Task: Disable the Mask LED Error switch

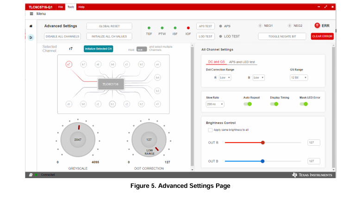Action: 303,104
